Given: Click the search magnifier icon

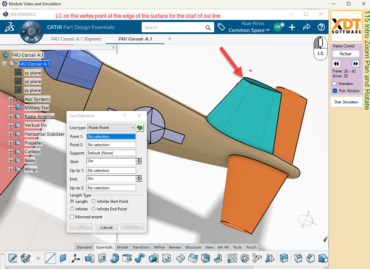Looking at the screenshot, I should point(208,28).
